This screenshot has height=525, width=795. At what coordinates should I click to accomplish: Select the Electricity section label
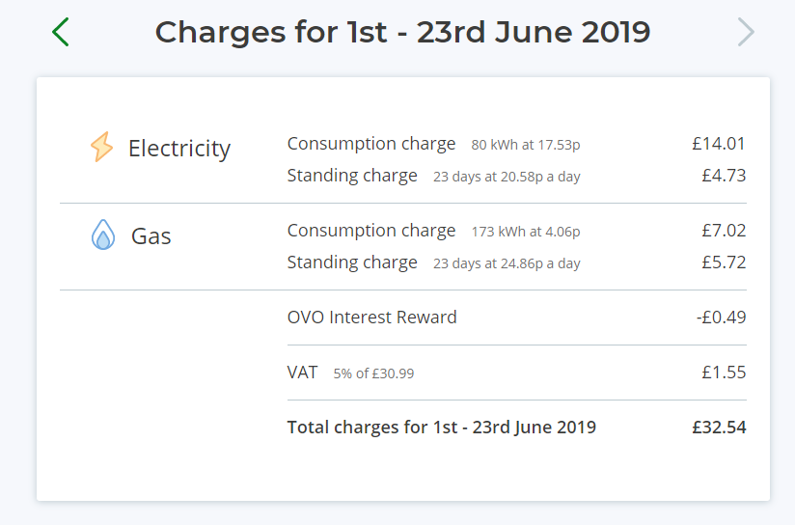tap(179, 149)
